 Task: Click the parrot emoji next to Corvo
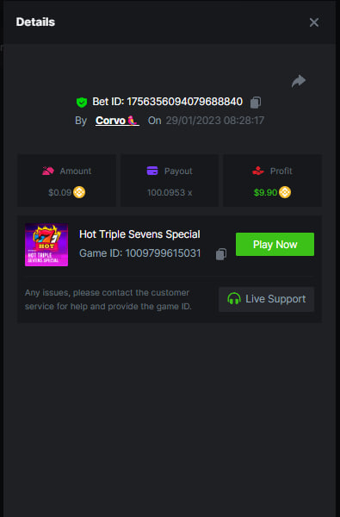133,121
